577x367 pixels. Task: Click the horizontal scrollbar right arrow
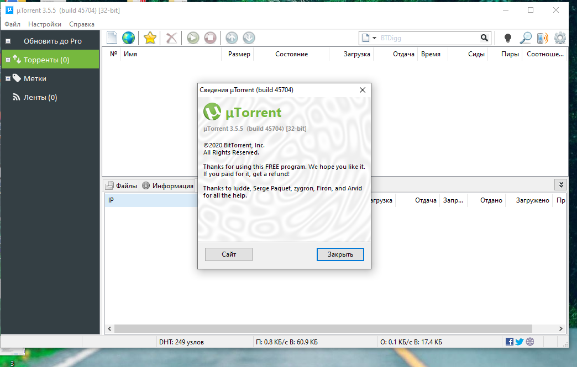pos(561,328)
